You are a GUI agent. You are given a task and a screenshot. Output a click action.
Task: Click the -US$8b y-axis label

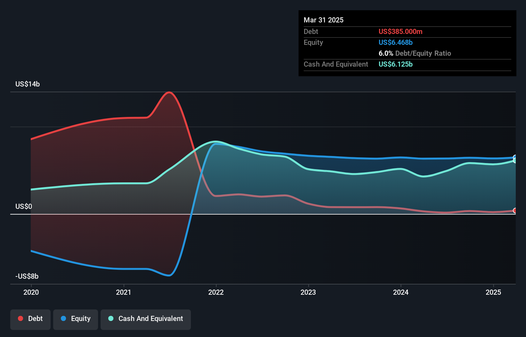click(27, 276)
